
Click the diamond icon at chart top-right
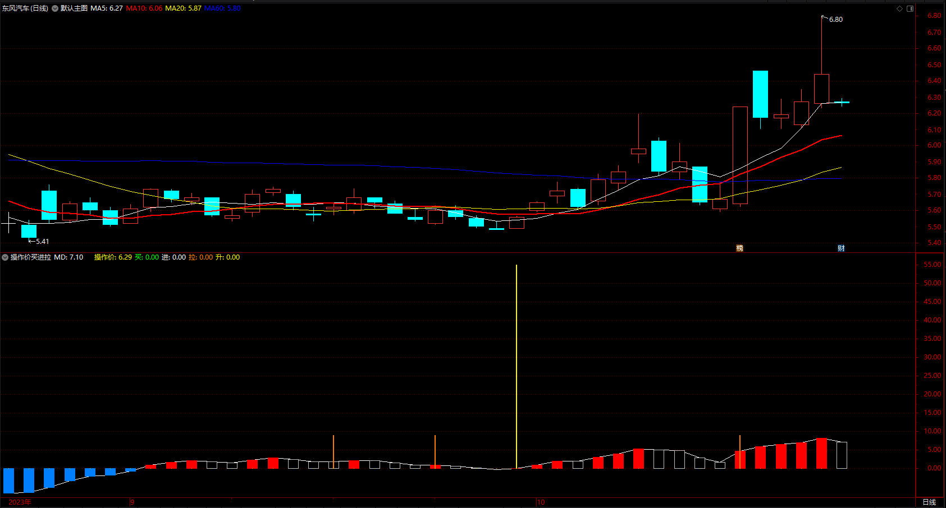[899, 8]
